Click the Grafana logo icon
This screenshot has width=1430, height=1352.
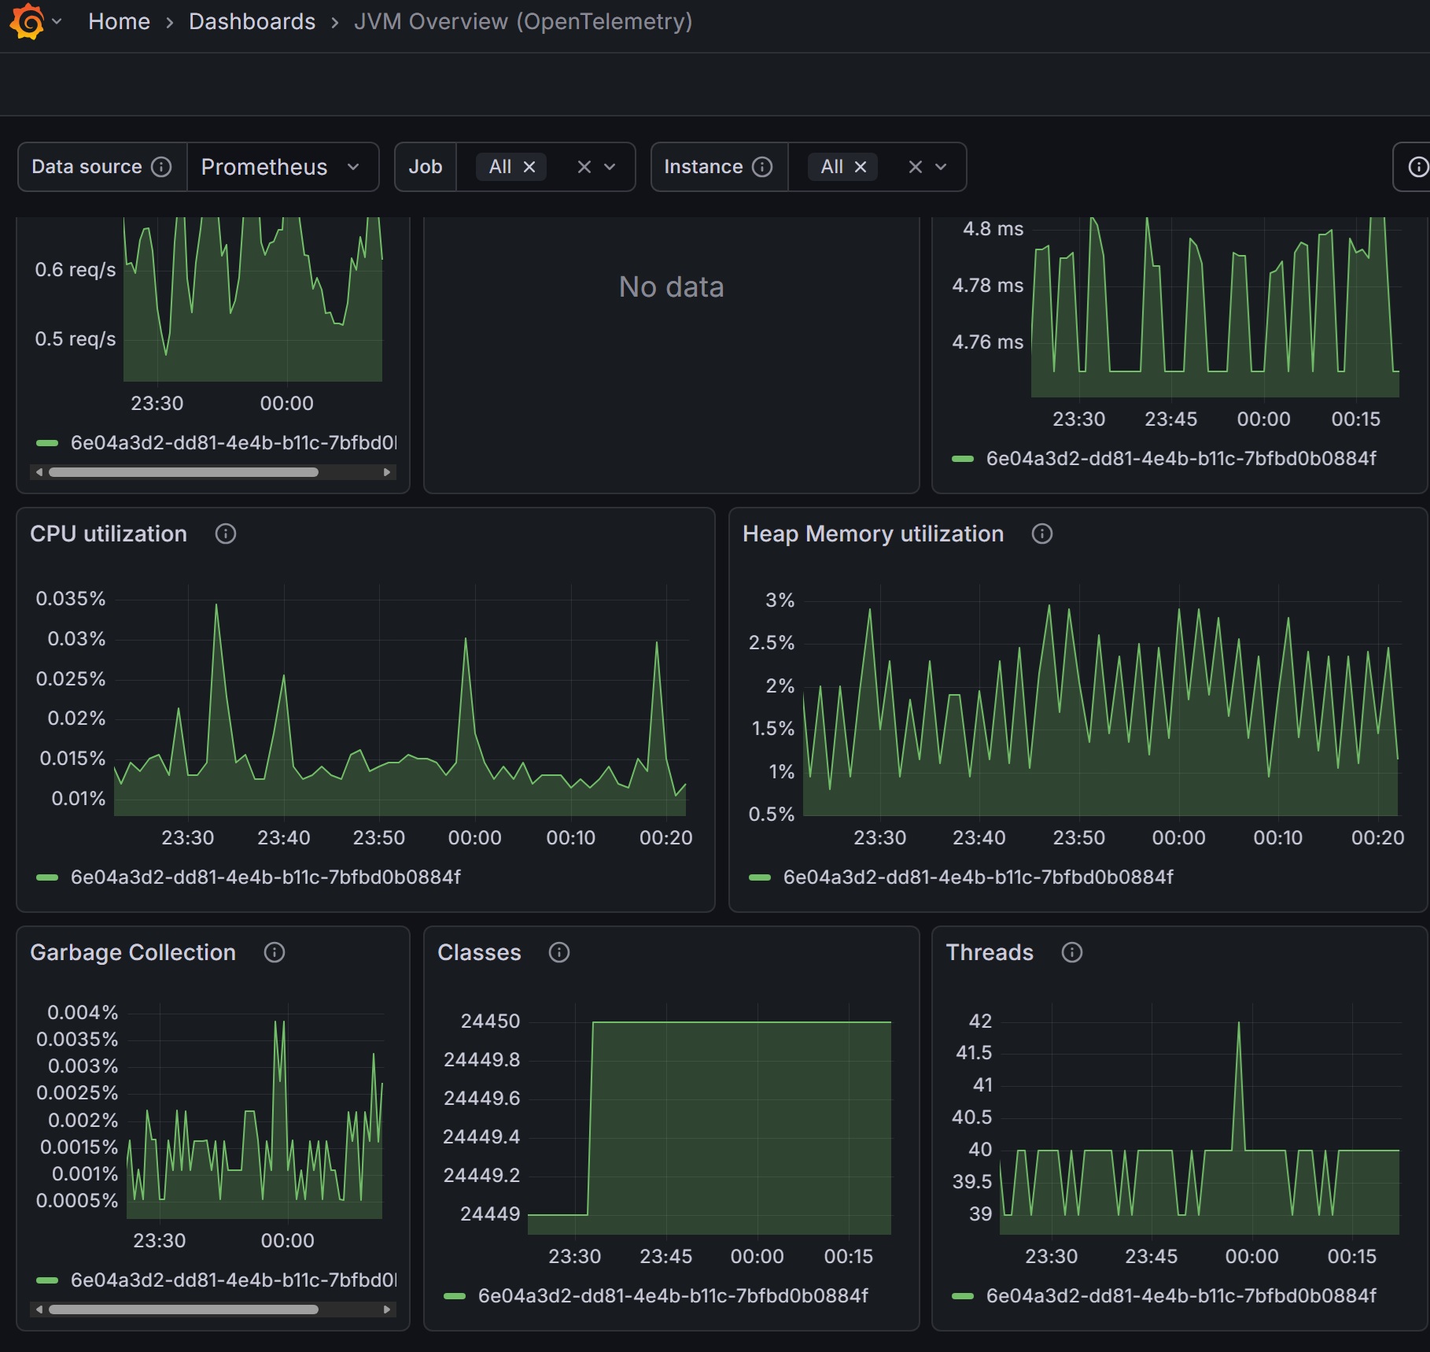tap(28, 21)
